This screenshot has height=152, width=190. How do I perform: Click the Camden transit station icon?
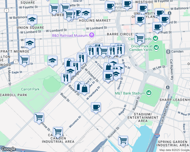tap(168, 52)
